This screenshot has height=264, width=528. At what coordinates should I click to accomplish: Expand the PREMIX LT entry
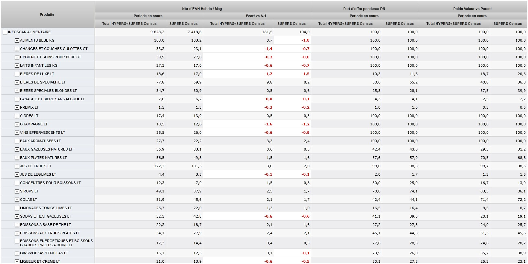point(17,107)
